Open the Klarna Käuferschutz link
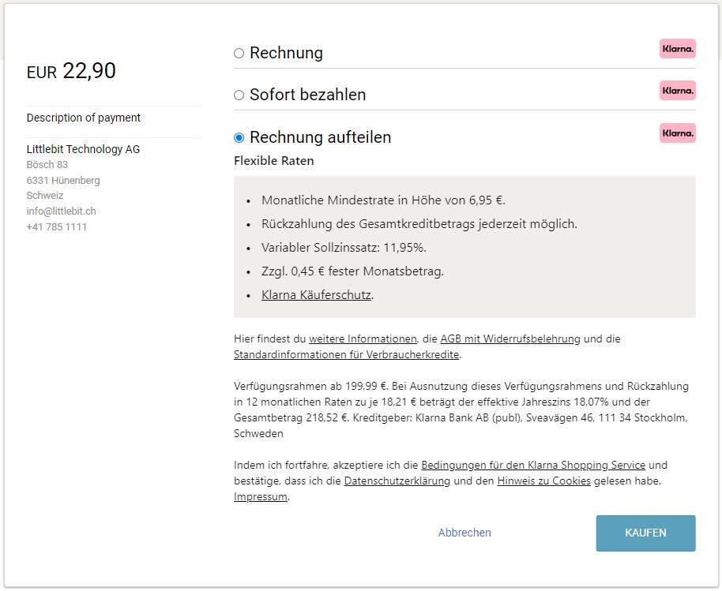The image size is (722, 591). tap(316, 295)
